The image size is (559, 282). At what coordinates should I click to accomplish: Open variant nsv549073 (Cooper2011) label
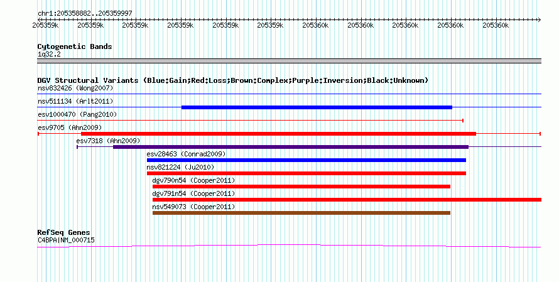click(193, 207)
